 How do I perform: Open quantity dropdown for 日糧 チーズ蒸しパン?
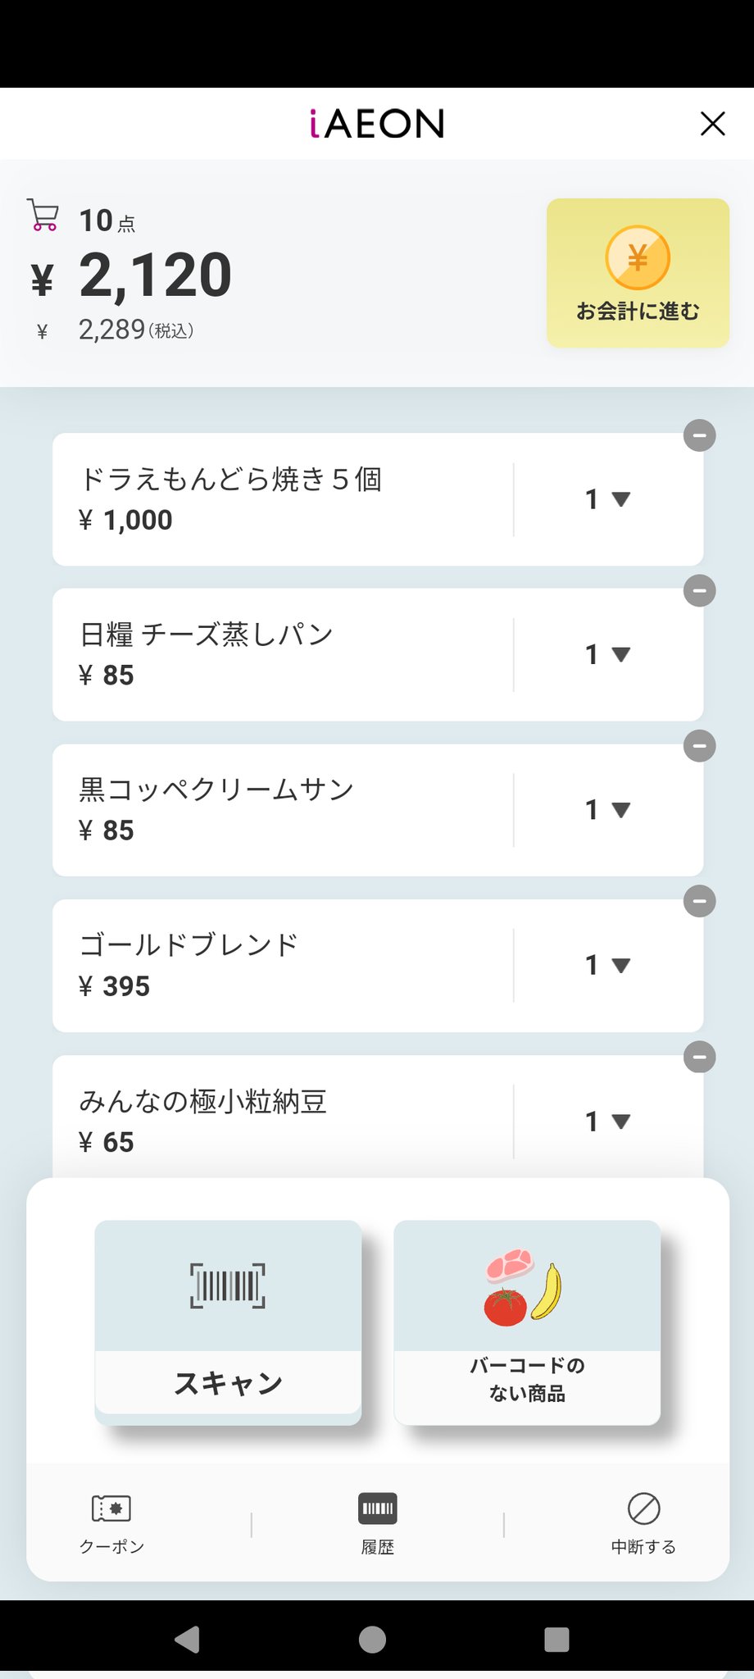(x=607, y=654)
